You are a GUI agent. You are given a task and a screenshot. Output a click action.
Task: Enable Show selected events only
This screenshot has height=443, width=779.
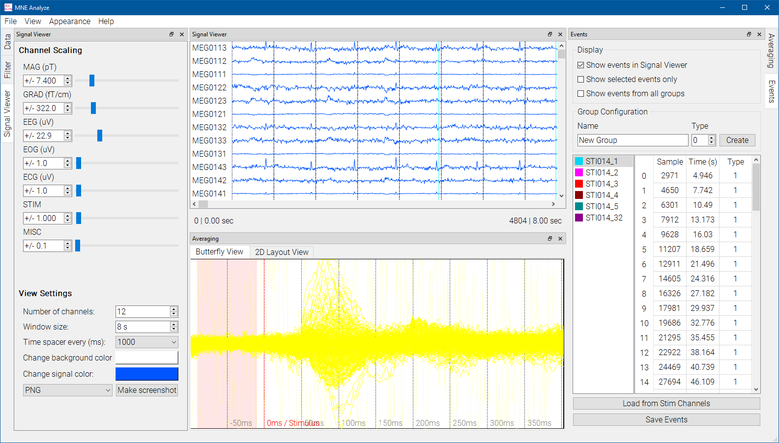581,80
